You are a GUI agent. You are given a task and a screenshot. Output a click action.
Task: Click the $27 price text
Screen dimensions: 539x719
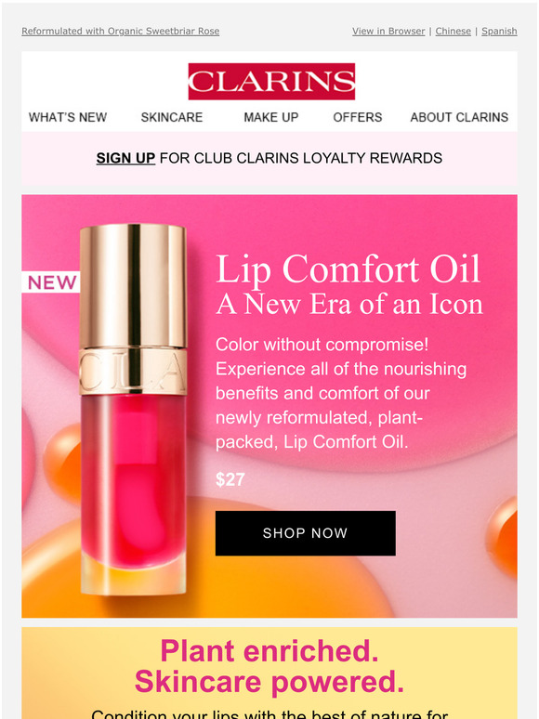point(230,479)
